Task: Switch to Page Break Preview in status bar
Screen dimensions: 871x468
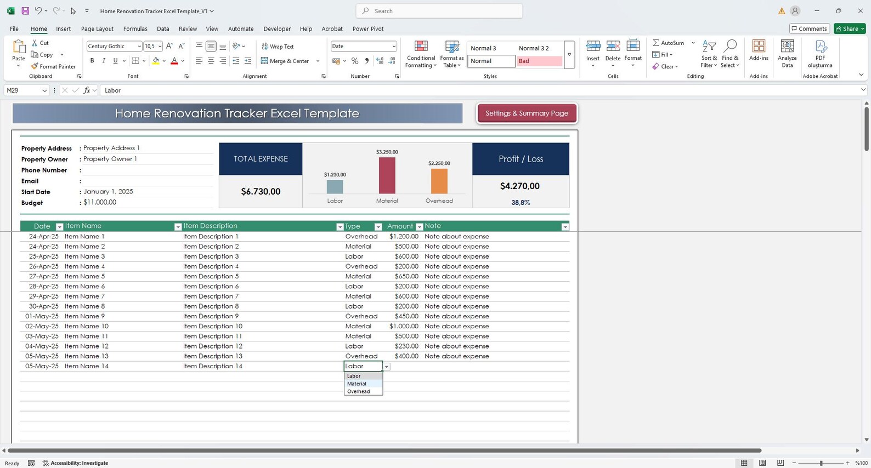Action: pos(780,463)
